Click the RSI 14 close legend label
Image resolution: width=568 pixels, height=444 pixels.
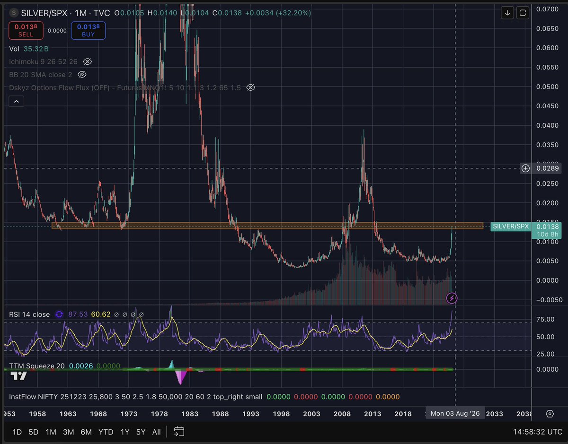(x=29, y=314)
